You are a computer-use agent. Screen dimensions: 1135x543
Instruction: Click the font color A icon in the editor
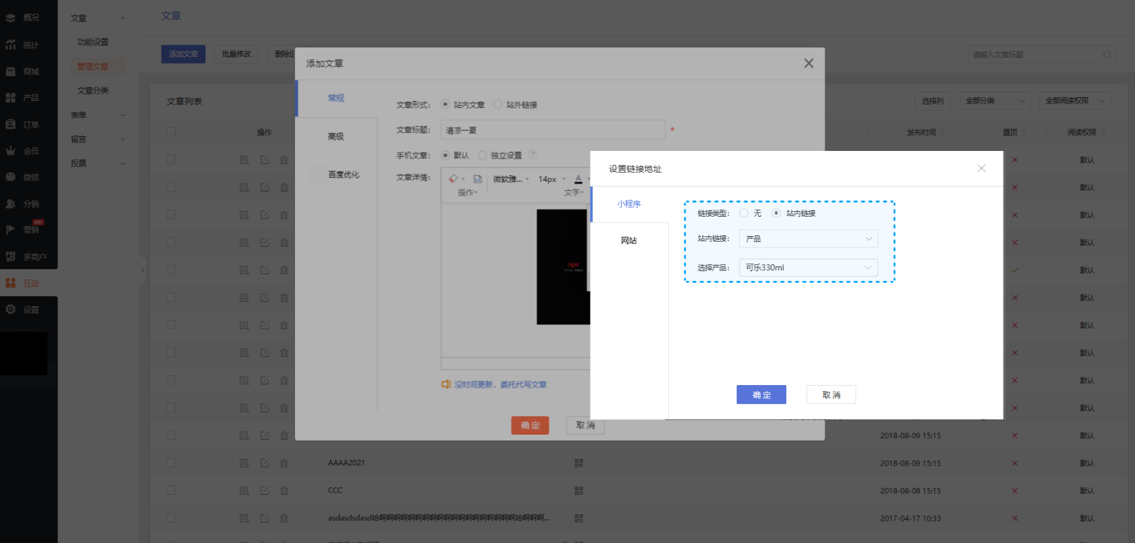coord(578,179)
